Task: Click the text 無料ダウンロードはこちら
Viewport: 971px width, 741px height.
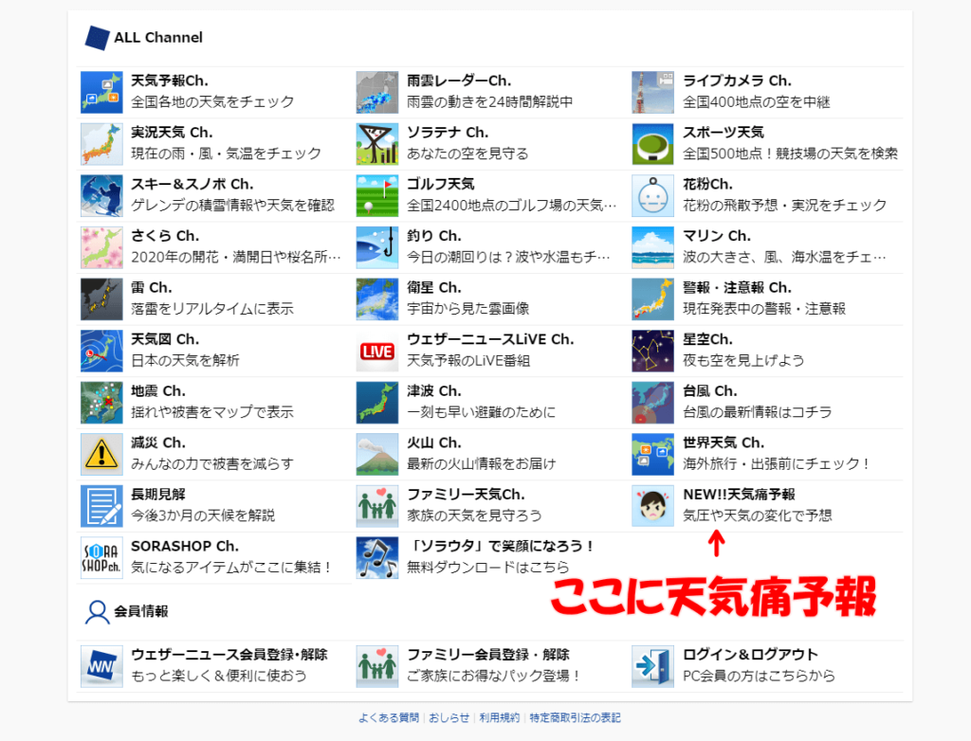Action: point(488,567)
